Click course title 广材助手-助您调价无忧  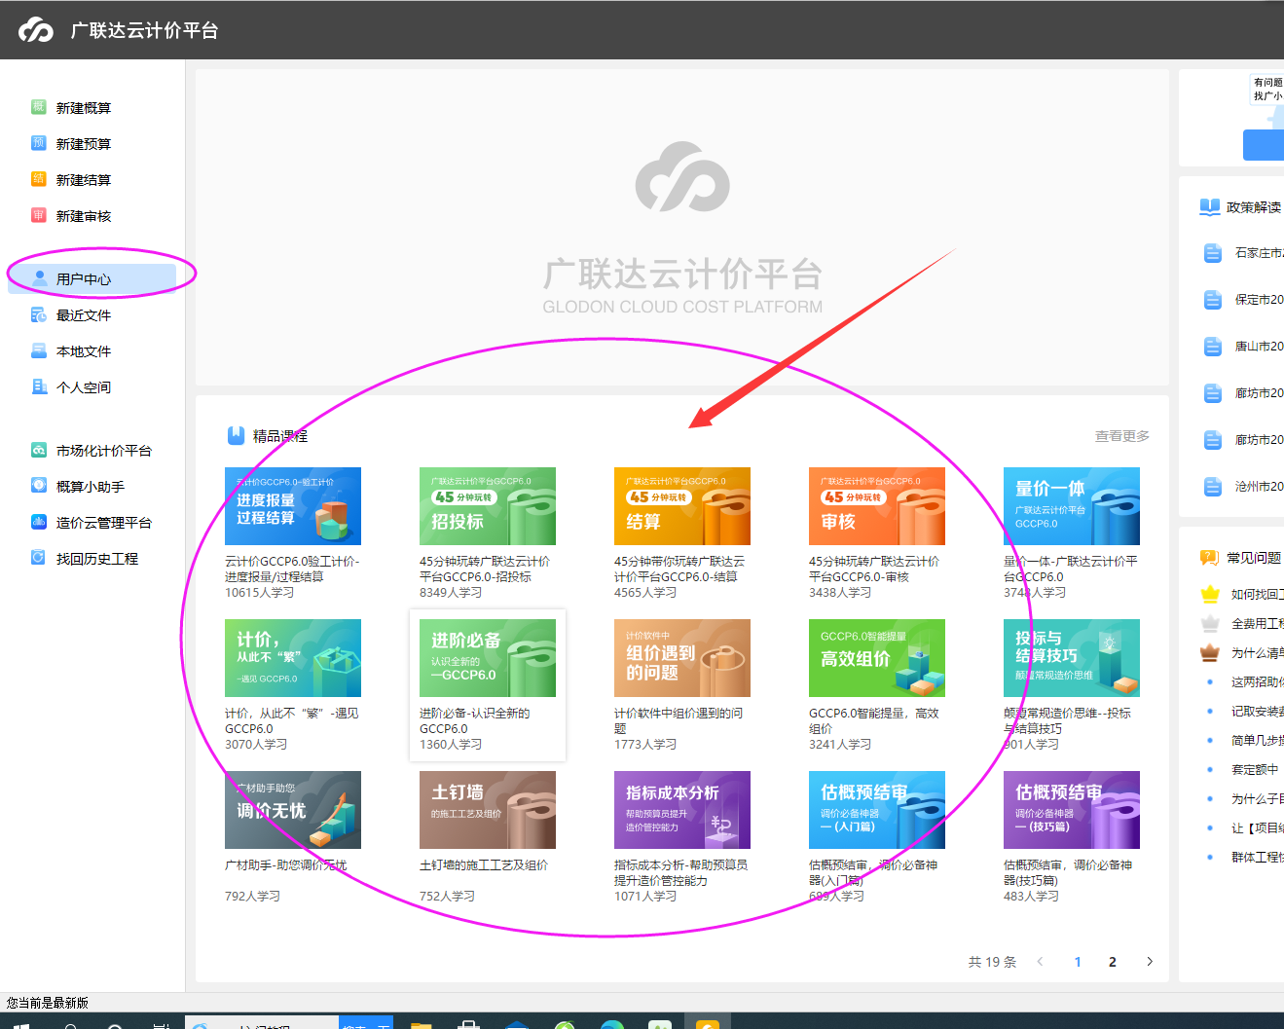click(286, 864)
